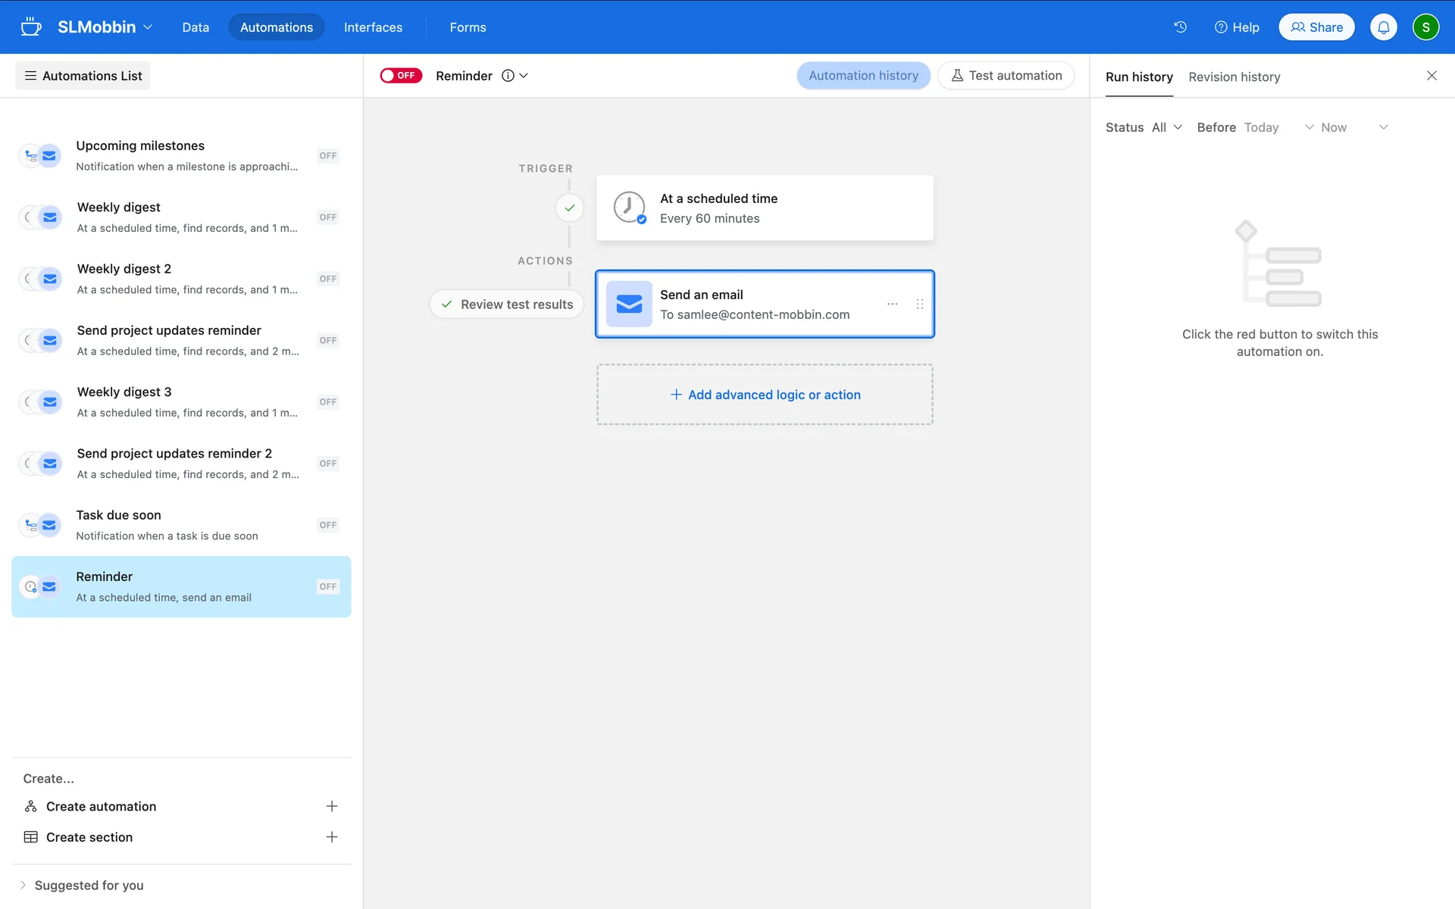
Task: Click the Test automation button
Action: (x=1006, y=76)
